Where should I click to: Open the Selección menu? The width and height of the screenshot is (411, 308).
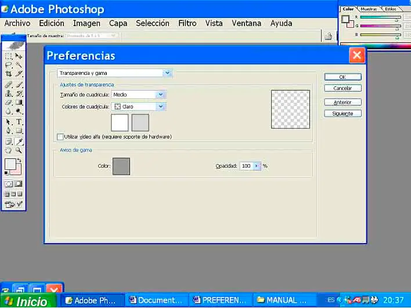point(153,23)
